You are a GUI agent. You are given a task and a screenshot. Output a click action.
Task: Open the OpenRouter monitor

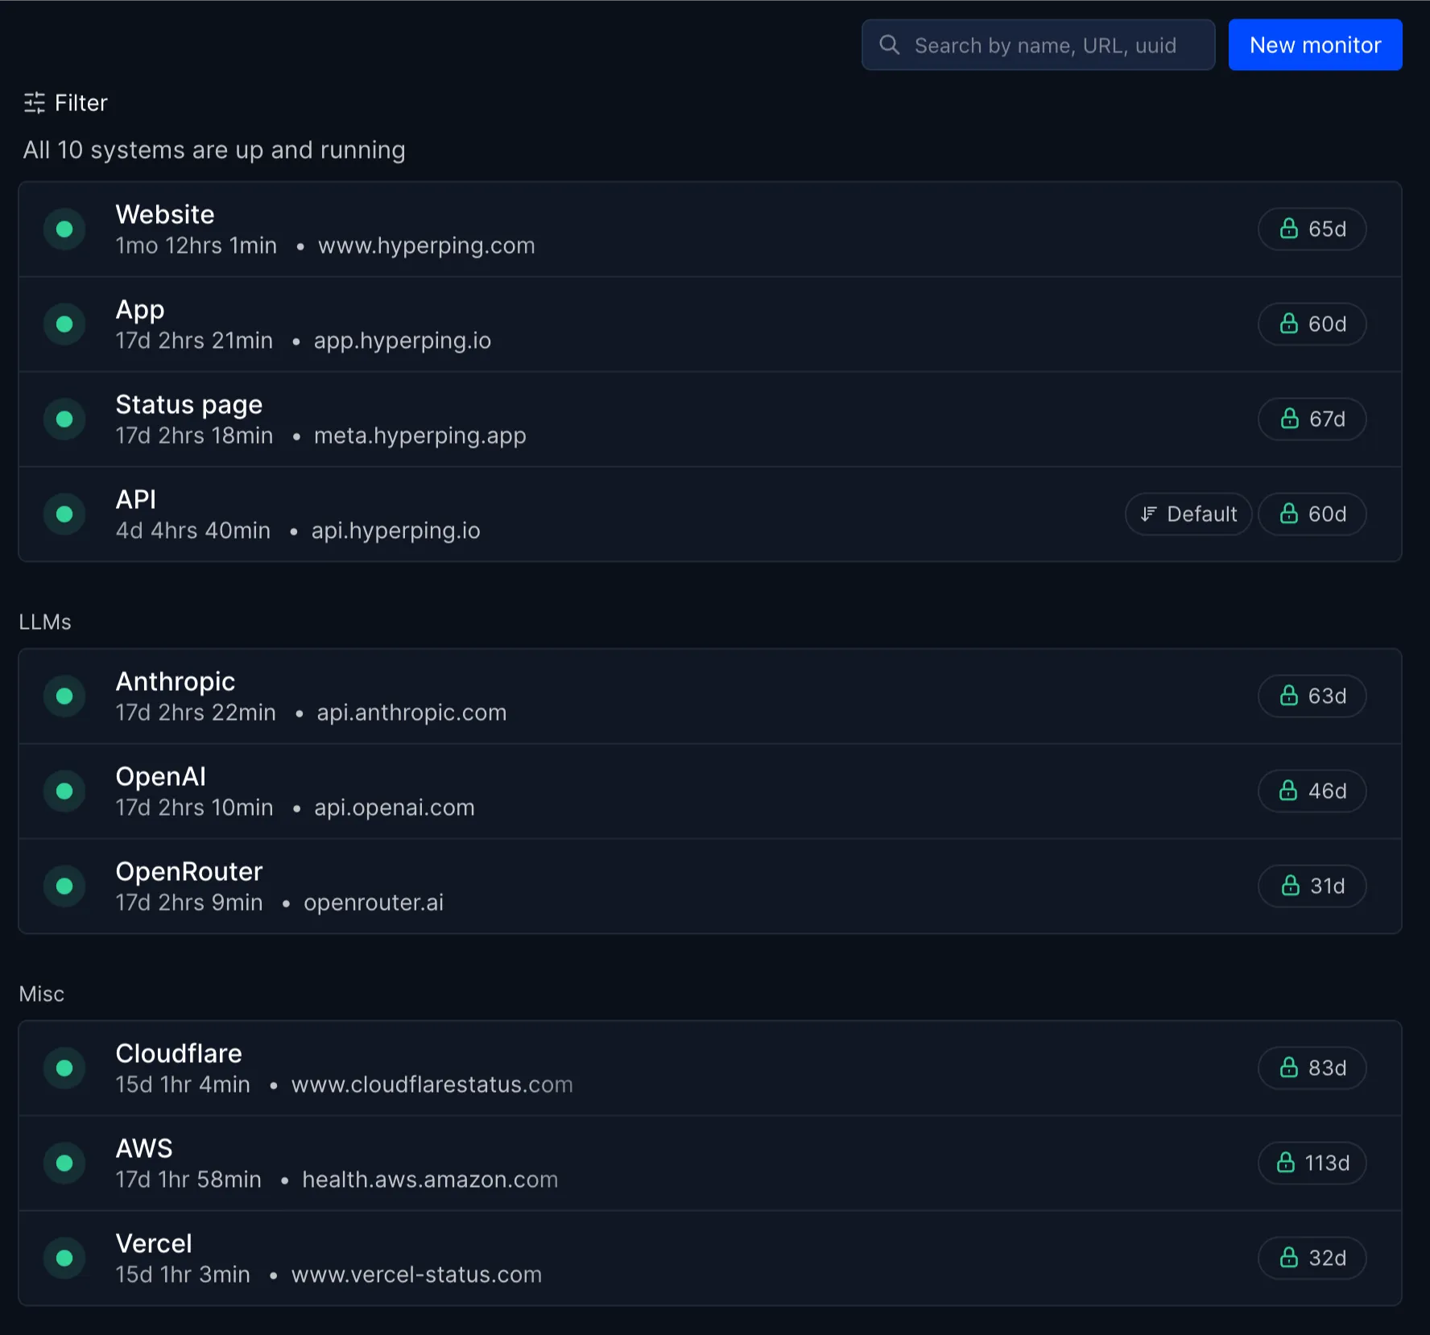pos(709,887)
